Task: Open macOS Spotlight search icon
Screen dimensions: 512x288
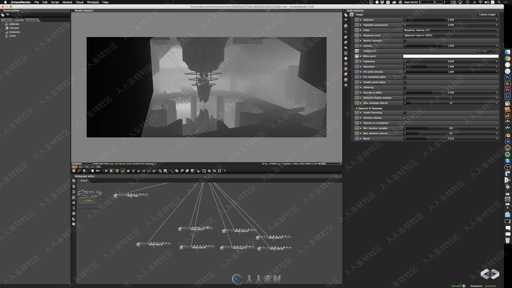Action: pyautogui.click(x=499, y=2)
